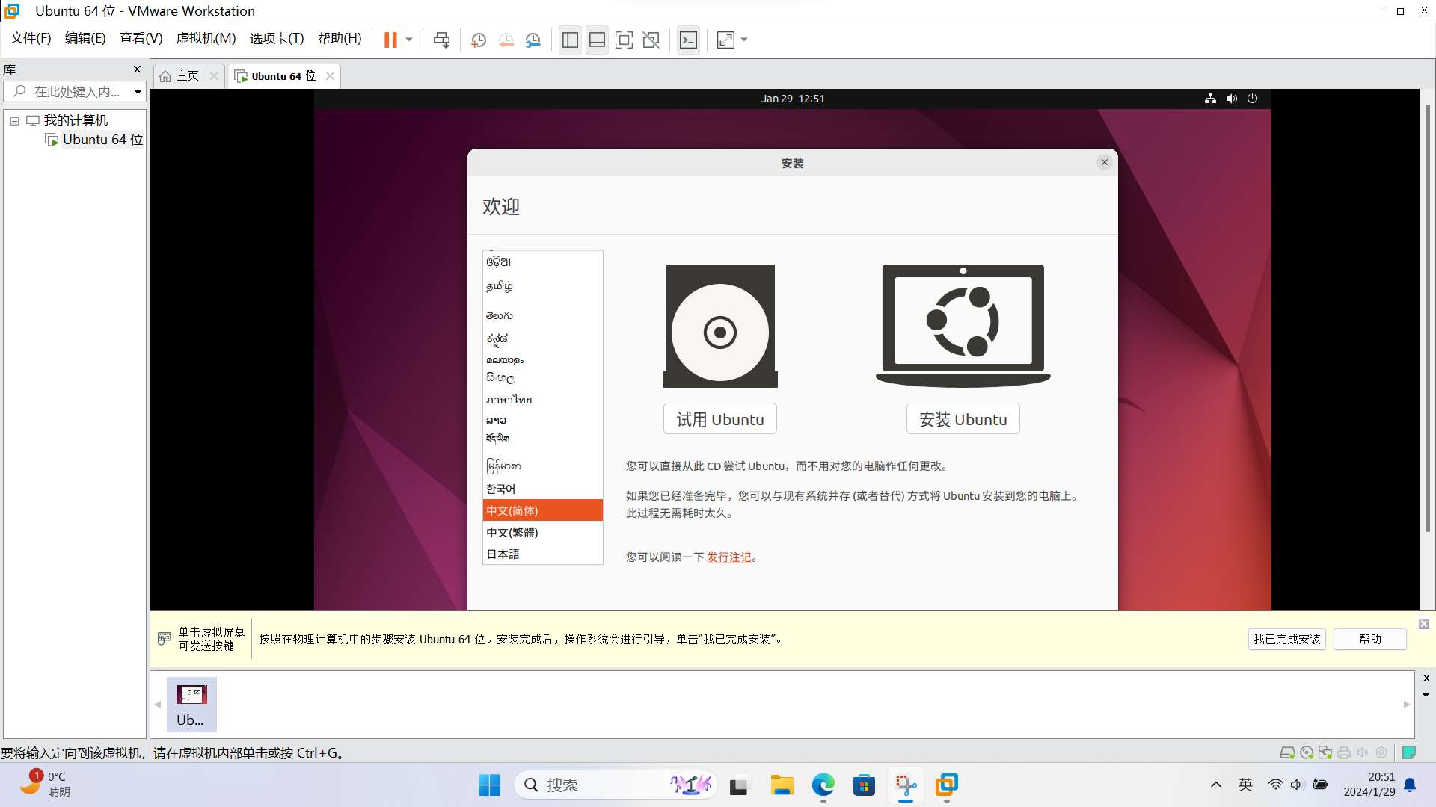Open the 选项卡(T) menu
Screen dimensions: 1436x807
pos(277,38)
